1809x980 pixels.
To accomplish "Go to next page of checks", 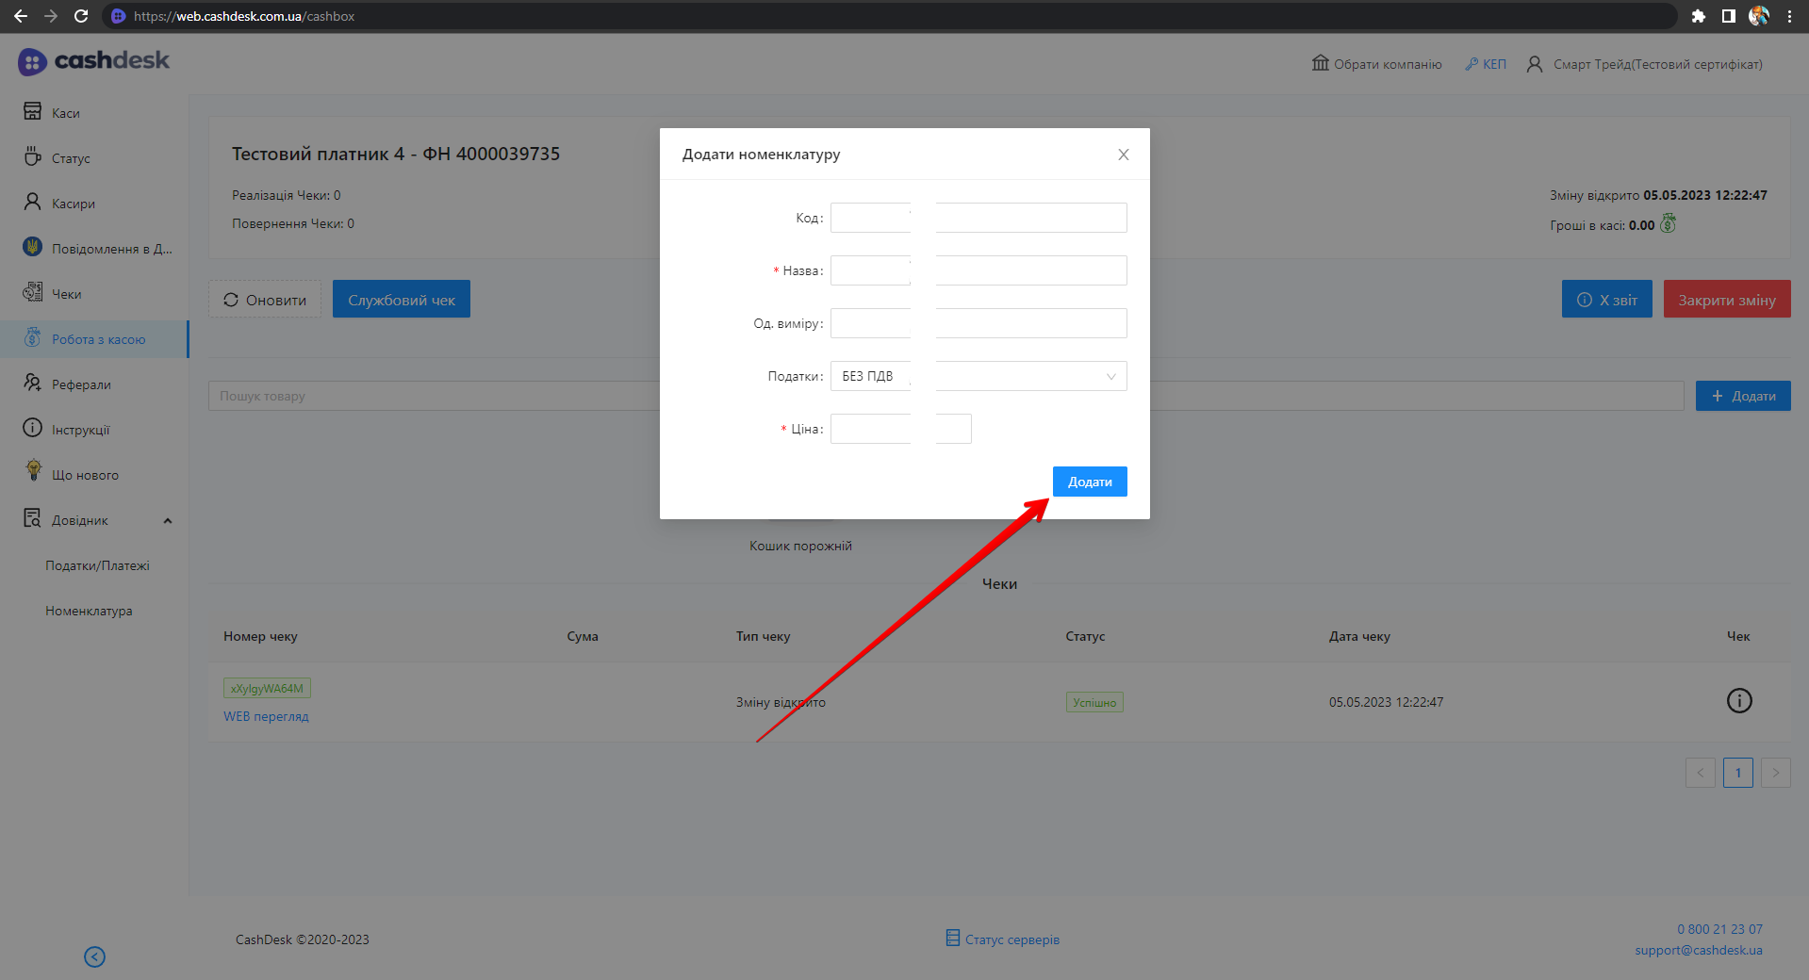I will [1775, 773].
